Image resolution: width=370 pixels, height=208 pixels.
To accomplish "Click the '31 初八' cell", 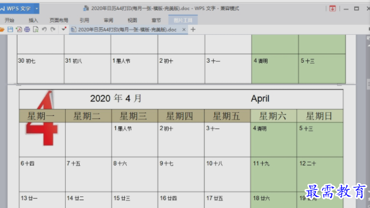I will tap(87, 68).
